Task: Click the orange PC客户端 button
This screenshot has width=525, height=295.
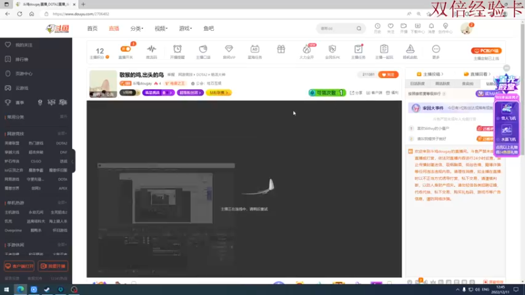Action: click(x=486, y=51)
